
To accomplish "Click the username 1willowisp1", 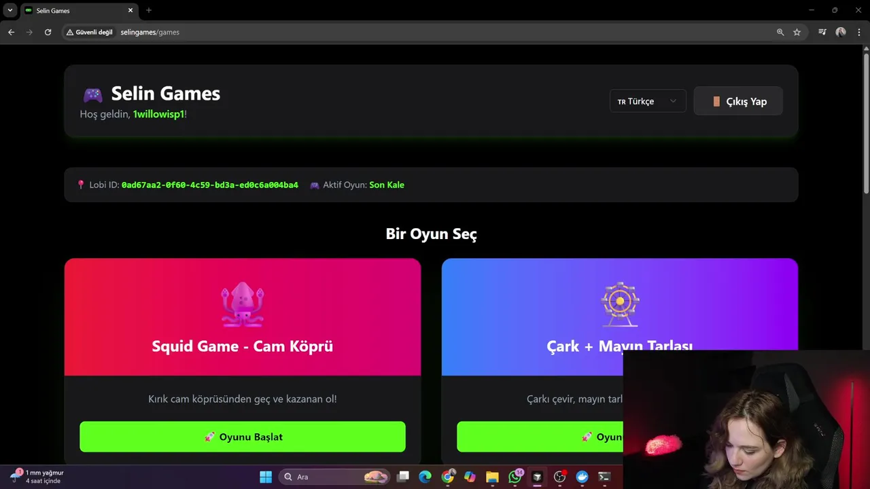I will pos(158,114).
